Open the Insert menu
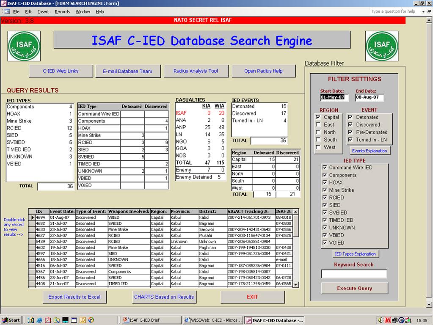The height and width of the screenshot is (325, 433). click(x=43, y=11)
